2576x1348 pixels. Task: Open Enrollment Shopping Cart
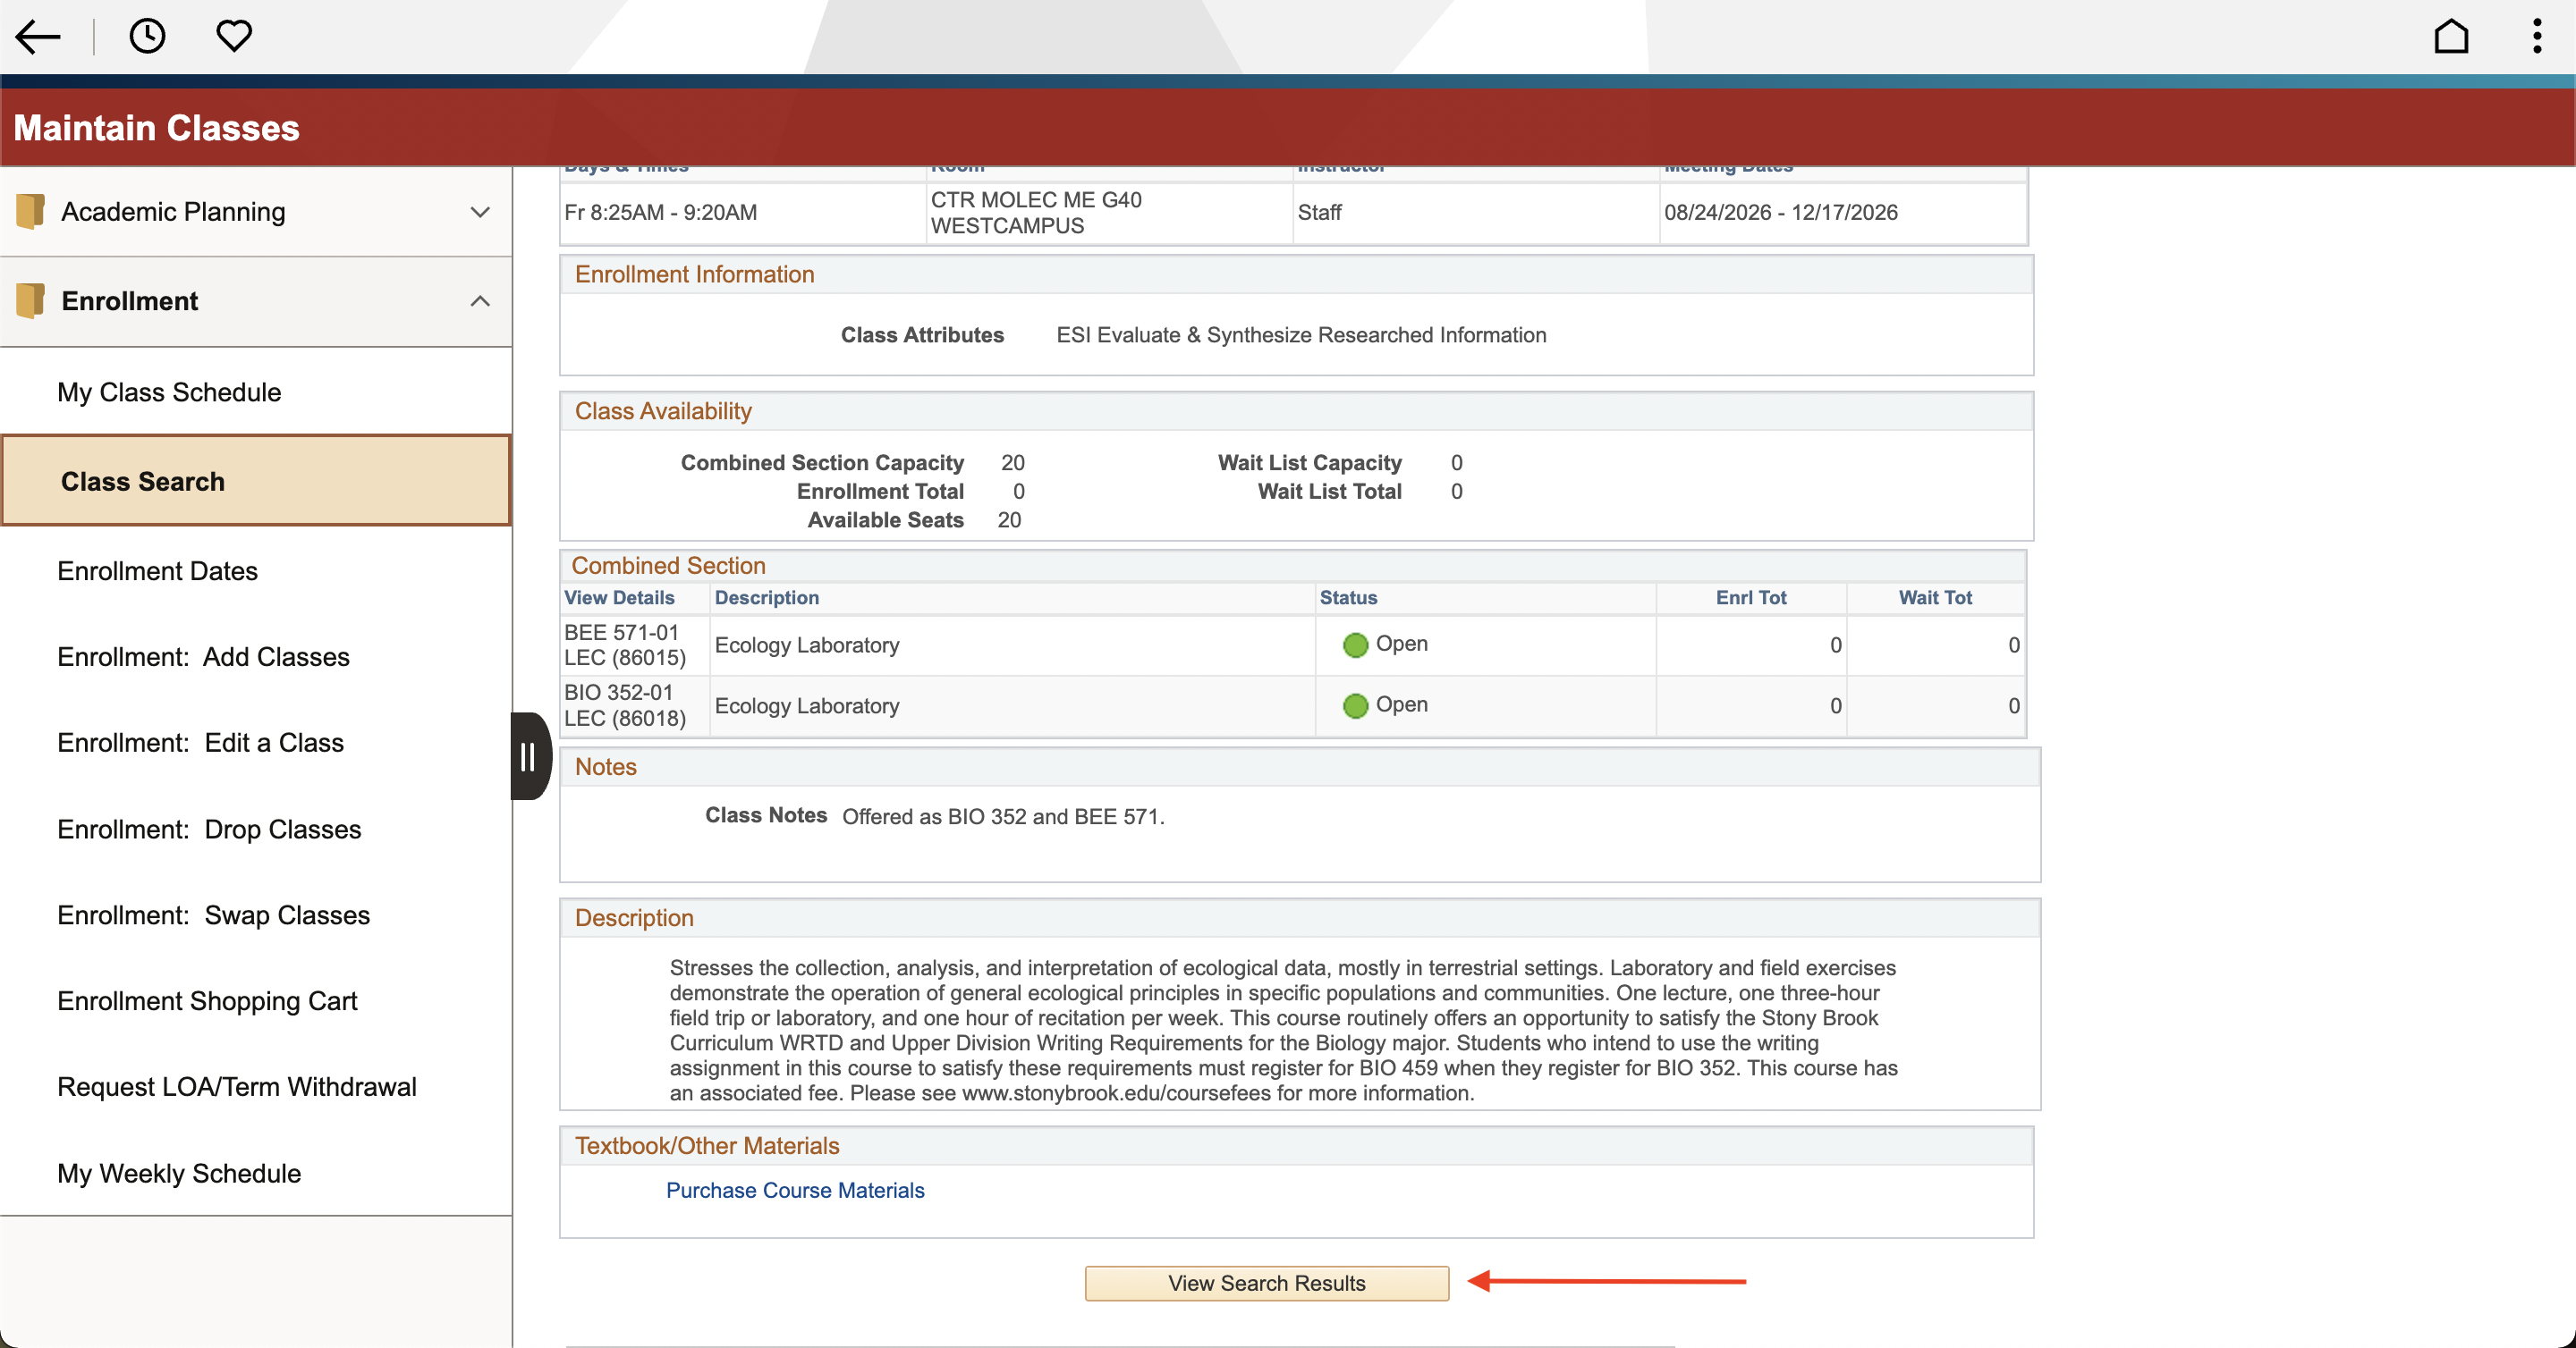[x=207, y=1001]
